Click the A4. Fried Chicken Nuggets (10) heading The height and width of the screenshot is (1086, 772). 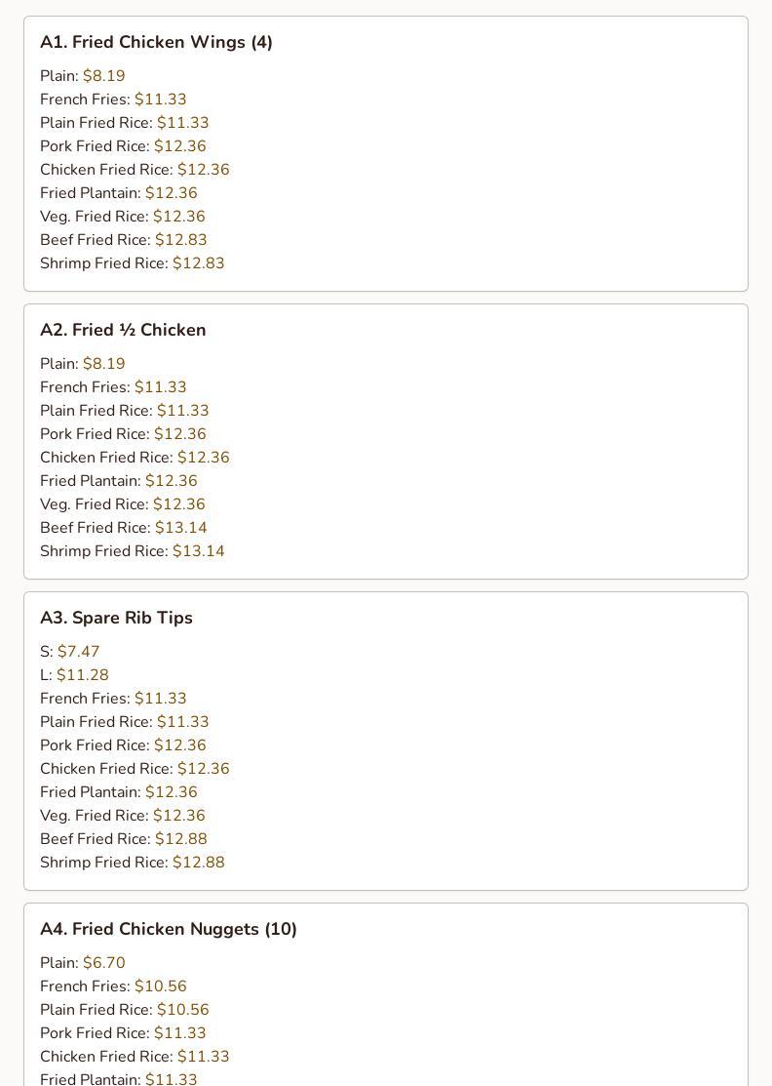coord(168,929)
